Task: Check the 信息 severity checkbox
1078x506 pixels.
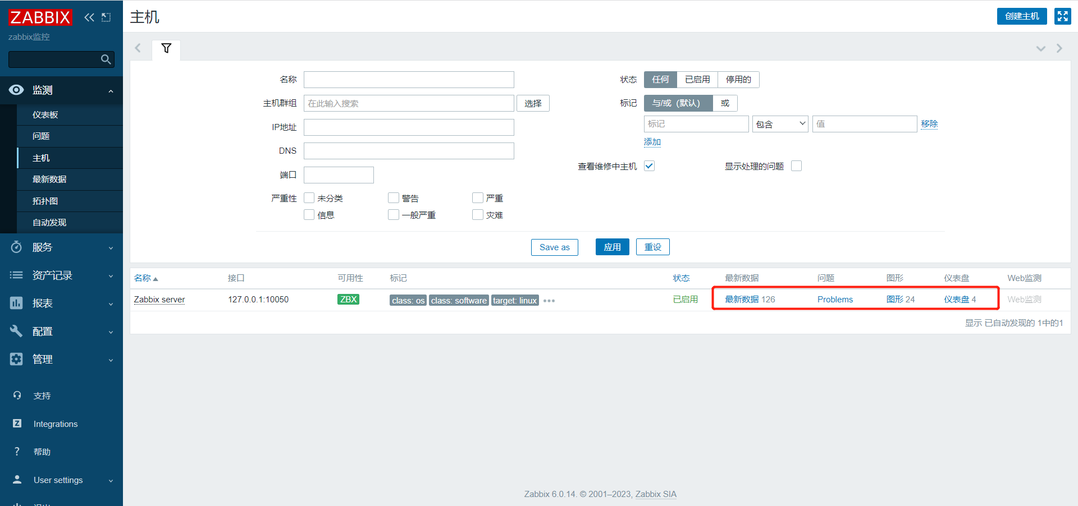Action: click(309, 215)
